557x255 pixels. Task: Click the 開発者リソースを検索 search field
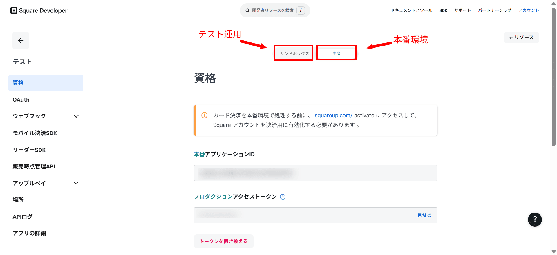(275, 10)
